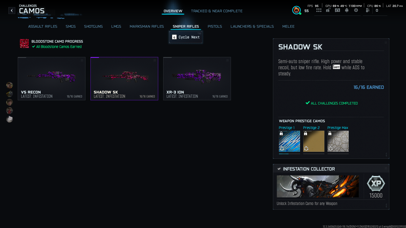Open the grid menu icon
Viewport: 406px width, 228px height.
(x=319, y=10)
